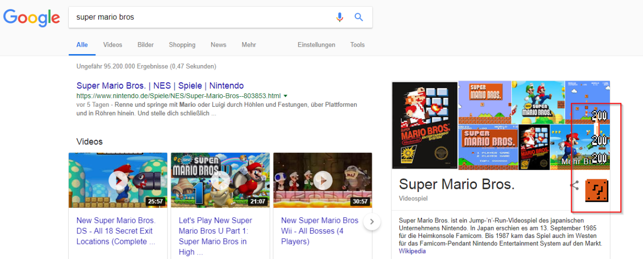Open New Super Mario Bros. DS video link
This screenshot has width=643, height=259.
pos(116,231)
